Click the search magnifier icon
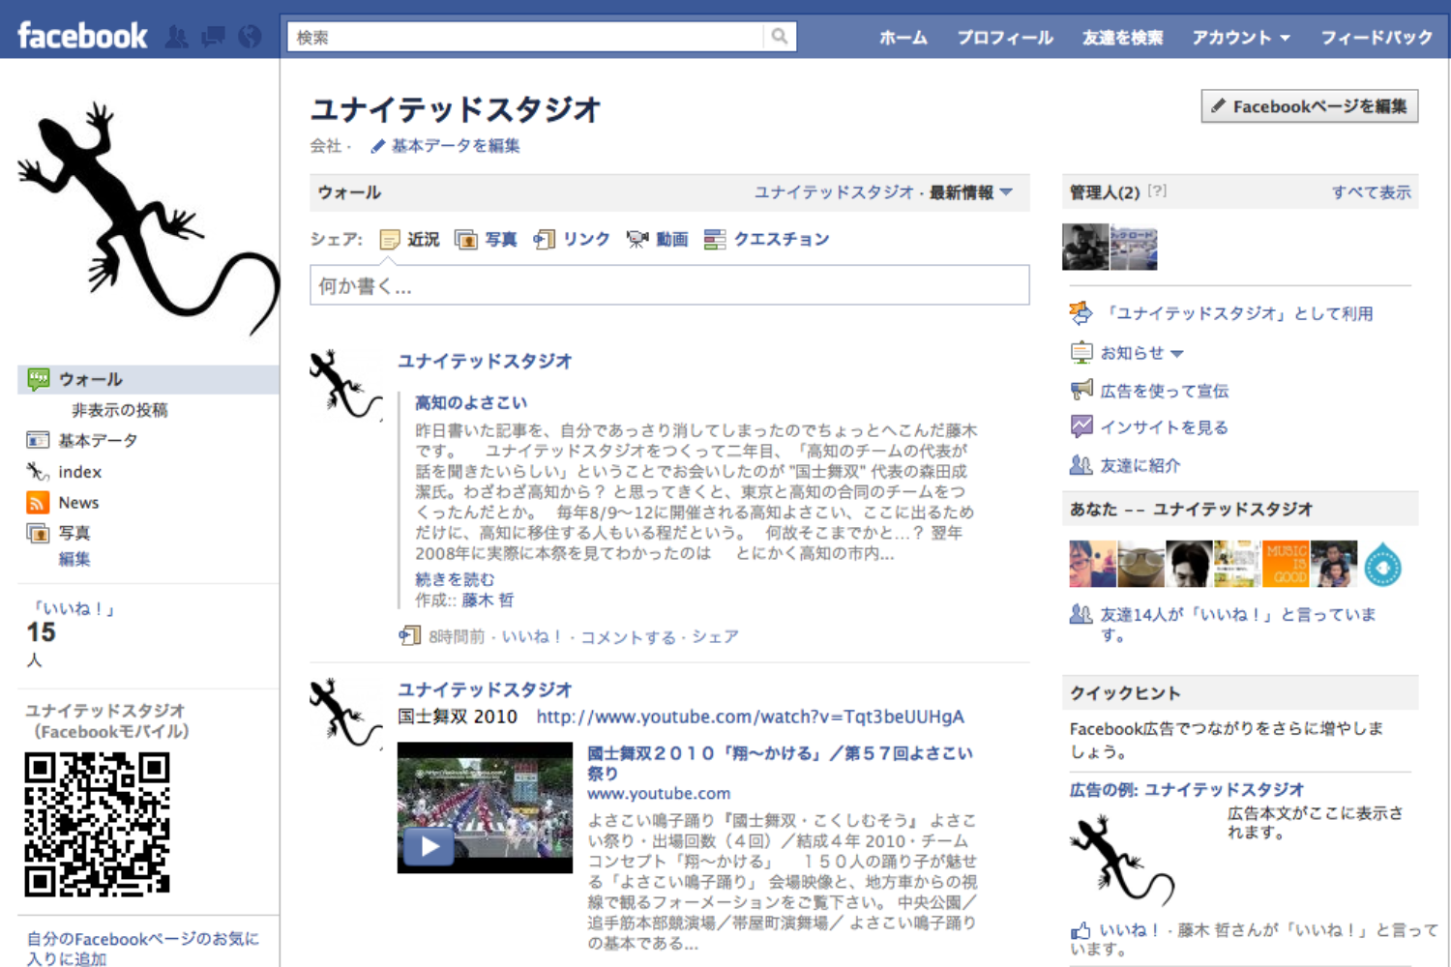 click(779, 37)
